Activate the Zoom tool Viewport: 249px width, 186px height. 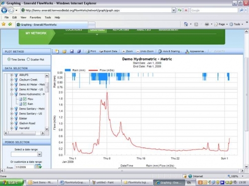pyautogui.click(x=127, y=51)
